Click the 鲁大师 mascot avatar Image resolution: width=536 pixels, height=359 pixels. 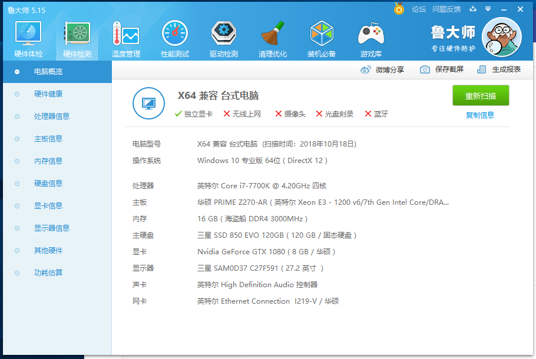click(502, 37)
